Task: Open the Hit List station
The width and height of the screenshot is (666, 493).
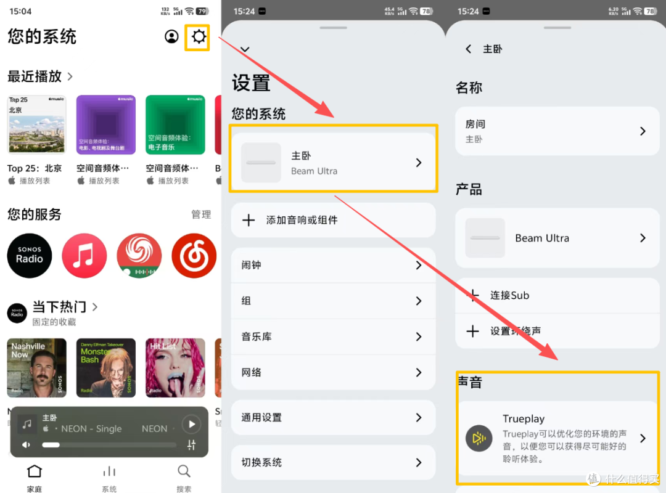Action: pyautogui.click(x=175, y=368)
